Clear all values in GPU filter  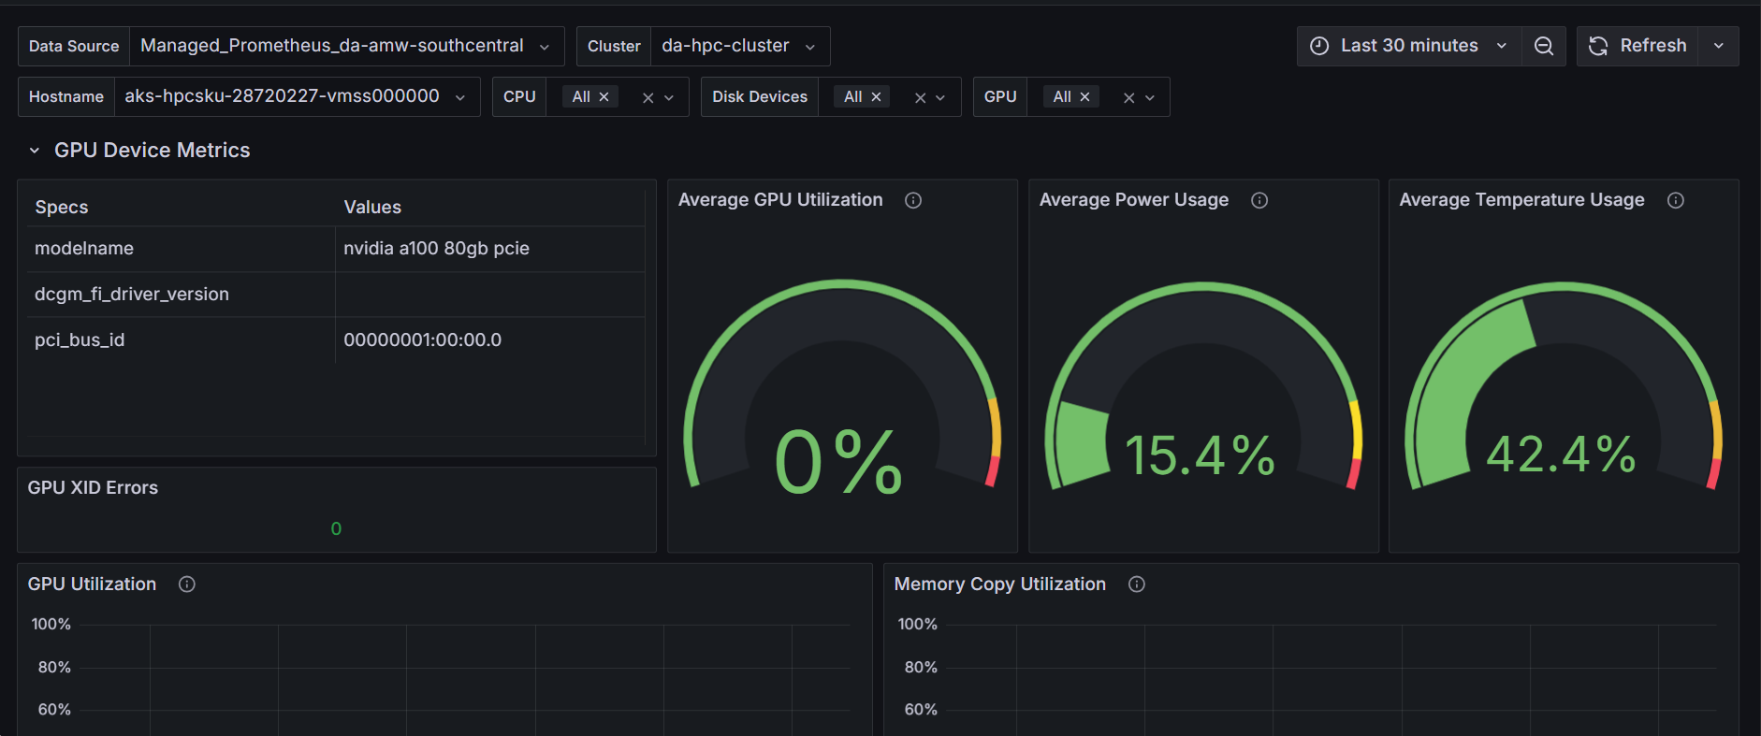click(x=1128, y=97)
